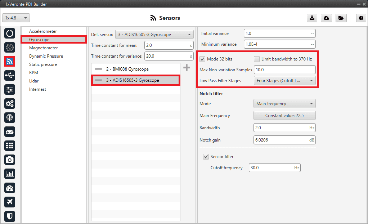Select Static pressure in the sensors list
Image resolution: width=368 pixels, height=224 pixels.
click(x=43, y=64)
